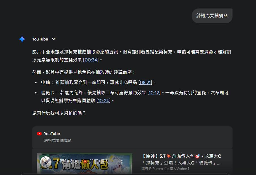The width and height of the screenshot is (256, 175).
Task: Open the three-dot menu on the thumbnail
Action: pos(122,162)
